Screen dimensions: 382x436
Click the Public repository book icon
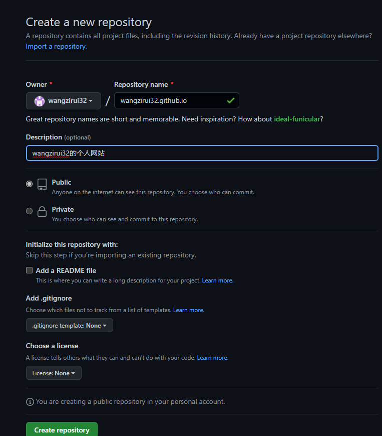tap(42, 184)
